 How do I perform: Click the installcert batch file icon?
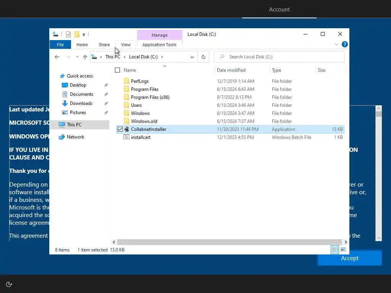(x=126, y=137)
